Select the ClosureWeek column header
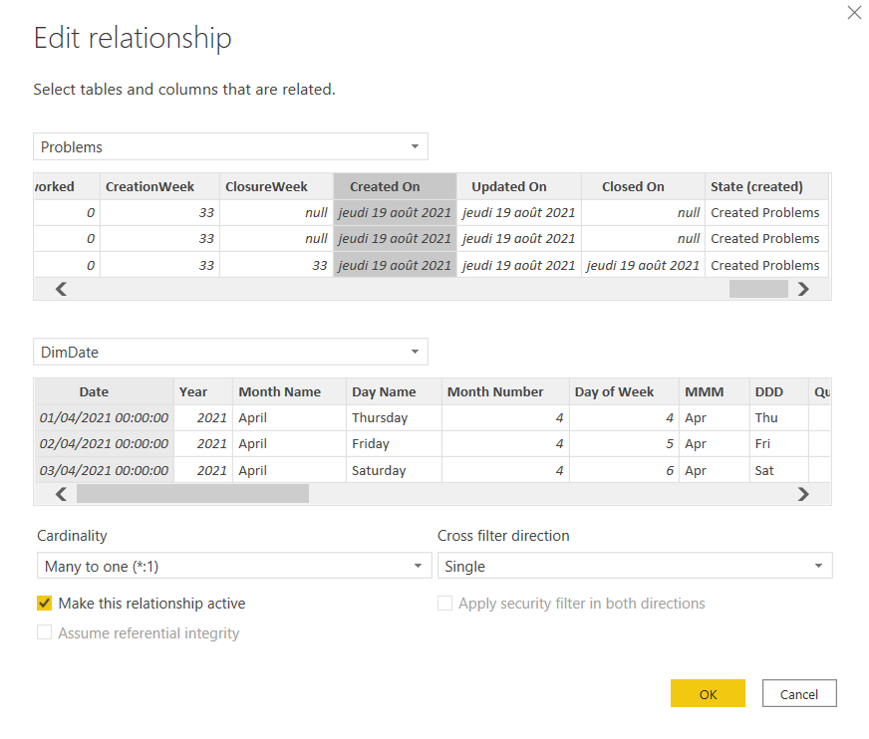The width and height of the screenshot is (869, 739). click(277, 186)
